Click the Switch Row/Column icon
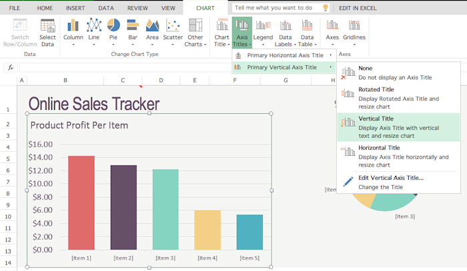The image size is (467, 271). click(20, 25)
